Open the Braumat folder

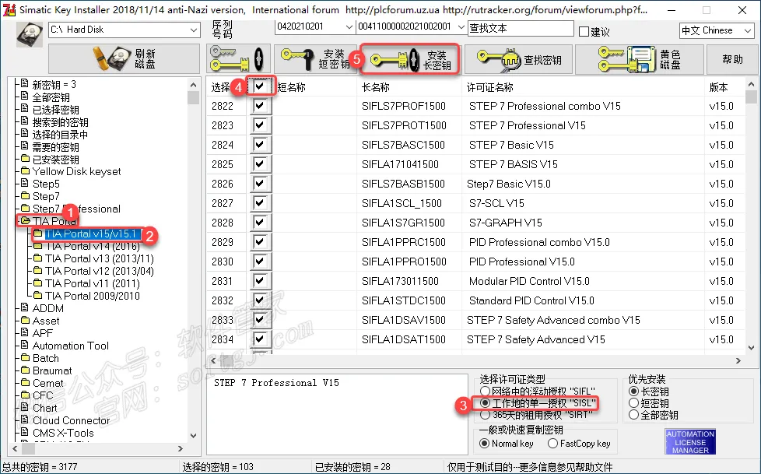coord(52,370)
